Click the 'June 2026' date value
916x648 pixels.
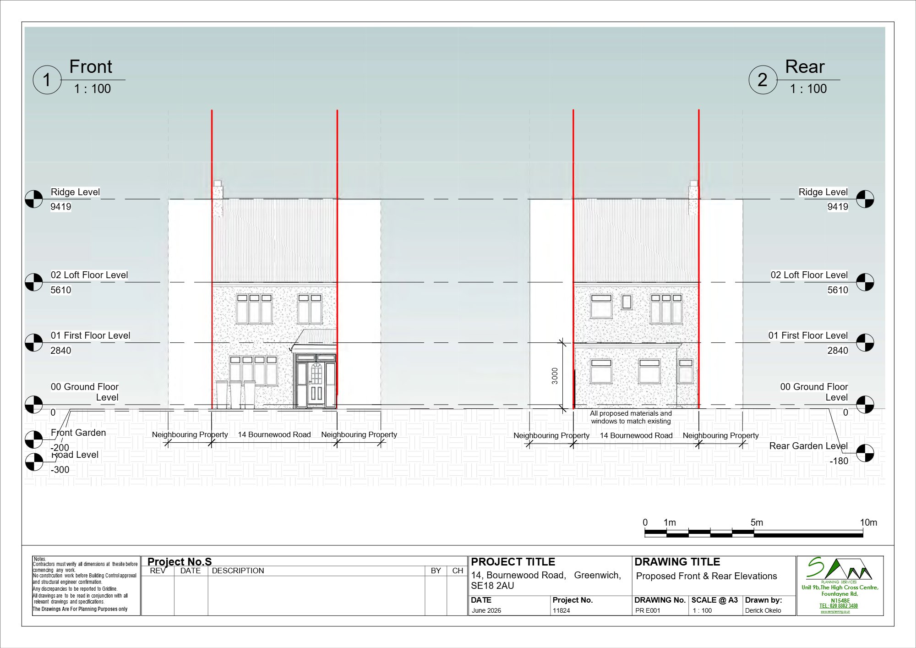(x=486, y=610)
